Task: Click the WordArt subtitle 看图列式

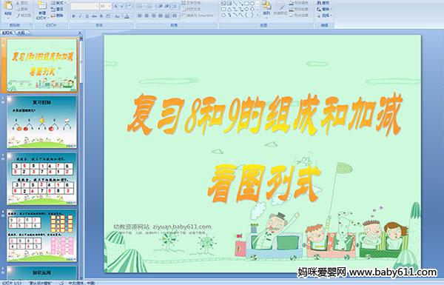Action: point(264,184)
